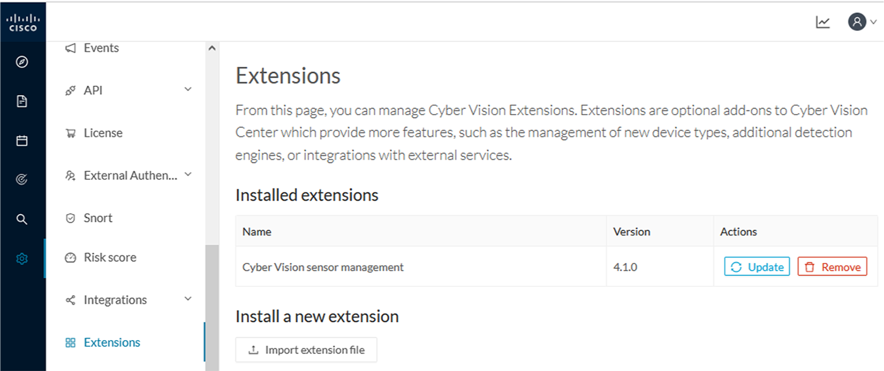Click the user profile avatar
This screenshot has width=884, height=371.
[x=856, y=22]
